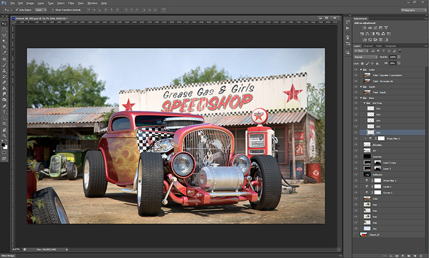Add a Curves adjustment from Adjustments panel
The height and width of the screenshot is (258, 429).
[x=375, y=27]
